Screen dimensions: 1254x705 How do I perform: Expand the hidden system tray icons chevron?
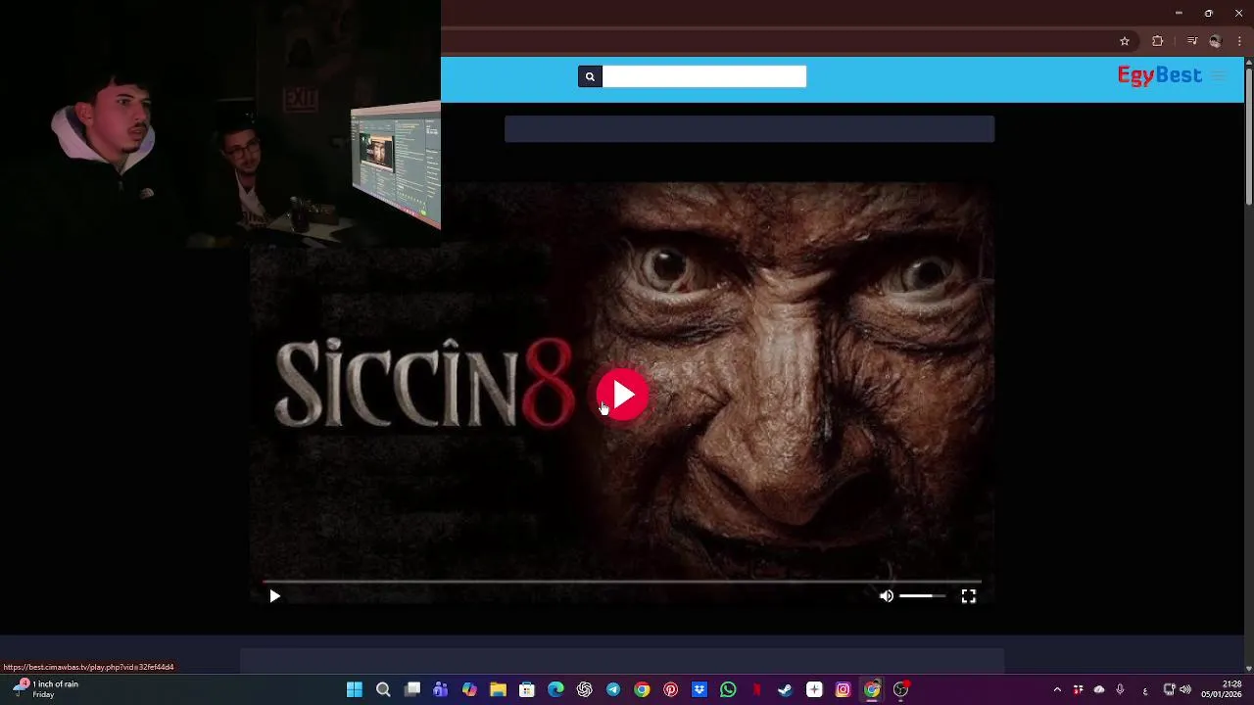tap(1057, 690)
